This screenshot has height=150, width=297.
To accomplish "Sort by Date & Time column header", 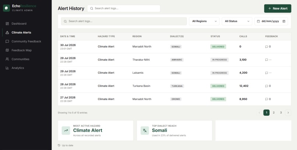I will 68,36.
